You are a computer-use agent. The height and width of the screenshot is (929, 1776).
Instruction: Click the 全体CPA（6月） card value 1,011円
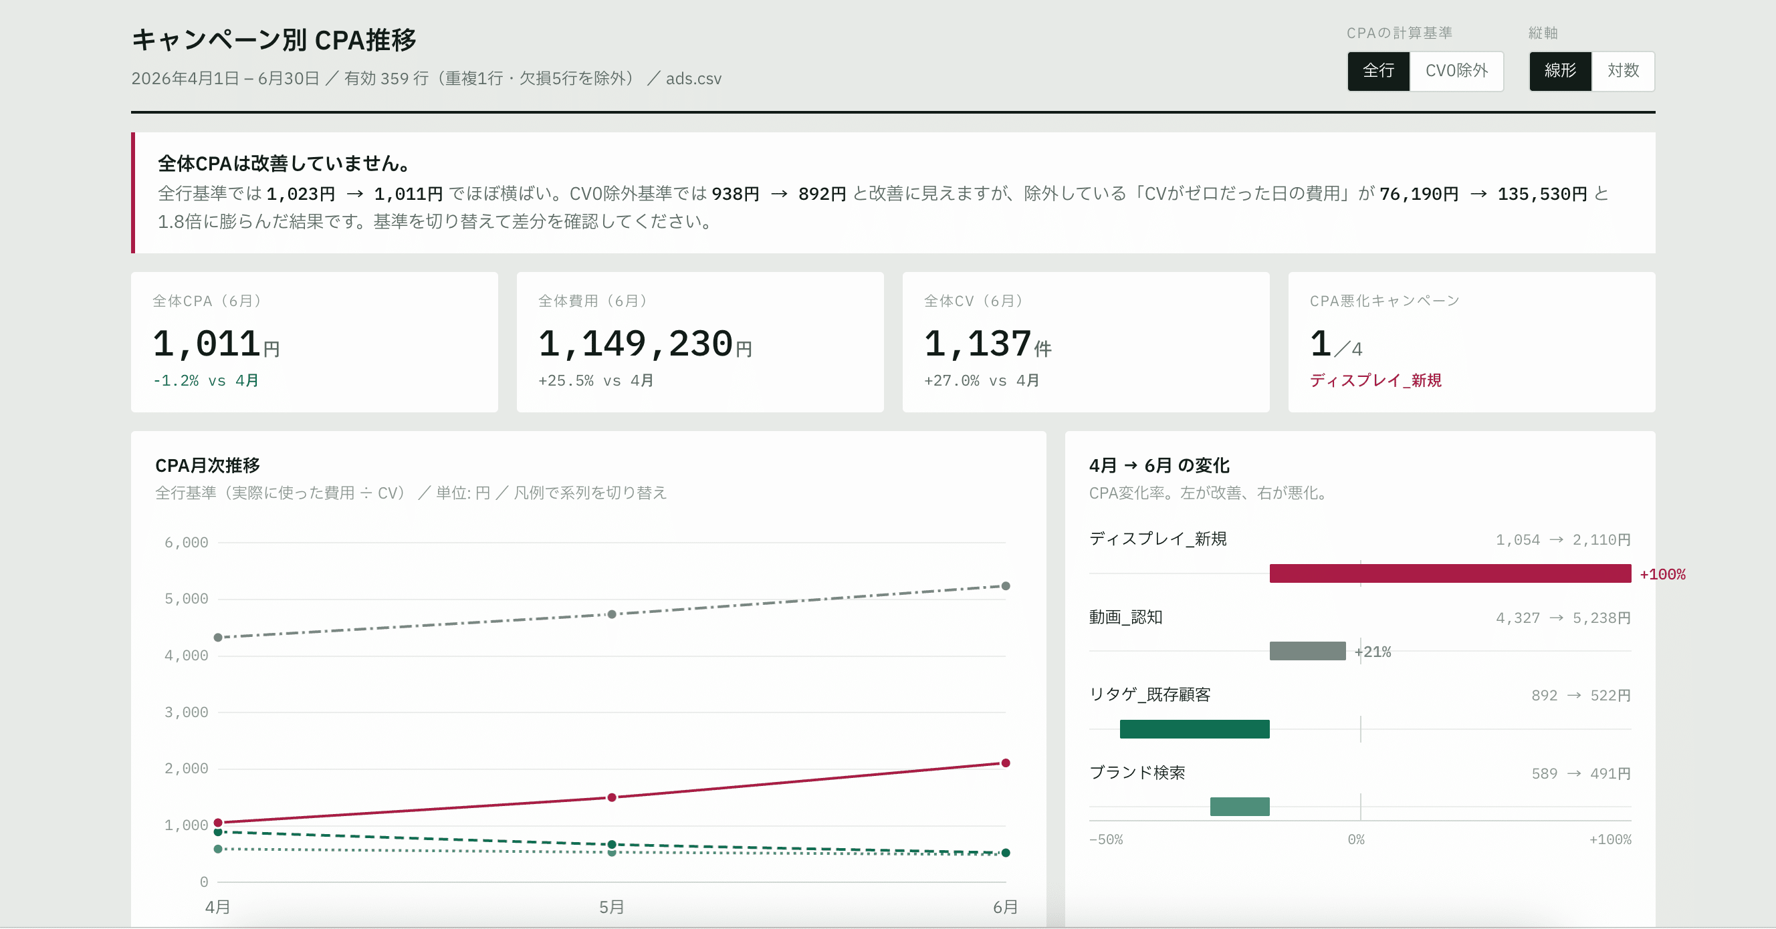pos(216,344)
